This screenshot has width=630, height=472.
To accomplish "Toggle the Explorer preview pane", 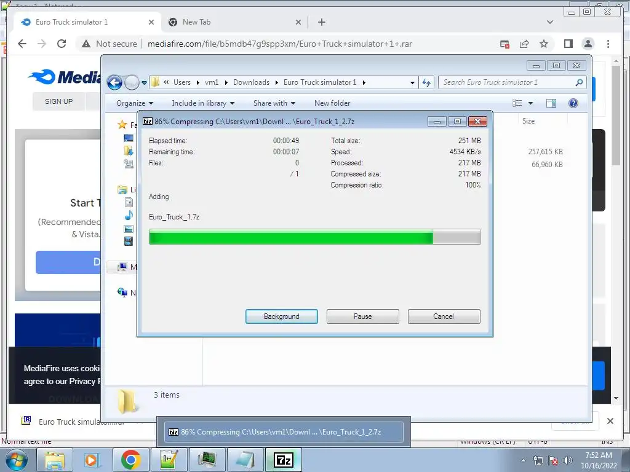I will (x=551, y=103).
